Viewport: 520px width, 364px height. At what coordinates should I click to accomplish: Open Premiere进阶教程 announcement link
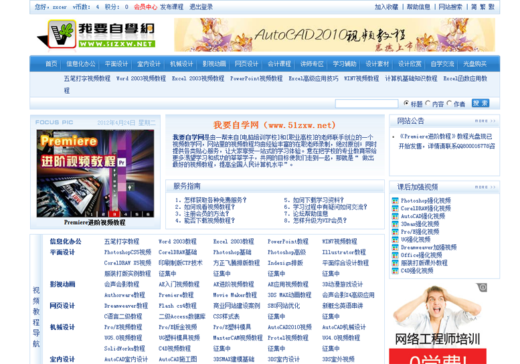tap(446, 141)
